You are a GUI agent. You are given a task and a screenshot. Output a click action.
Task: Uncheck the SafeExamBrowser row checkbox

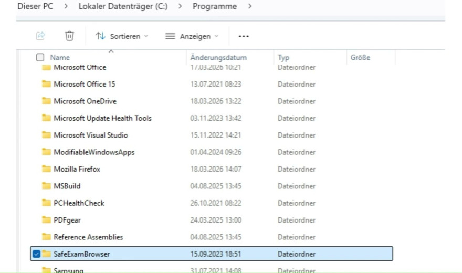click(x=36, y=254)
